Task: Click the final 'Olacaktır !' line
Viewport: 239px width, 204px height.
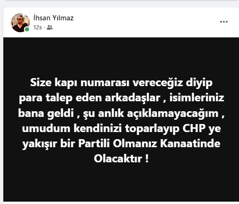Action: click(x=121, y=159)
